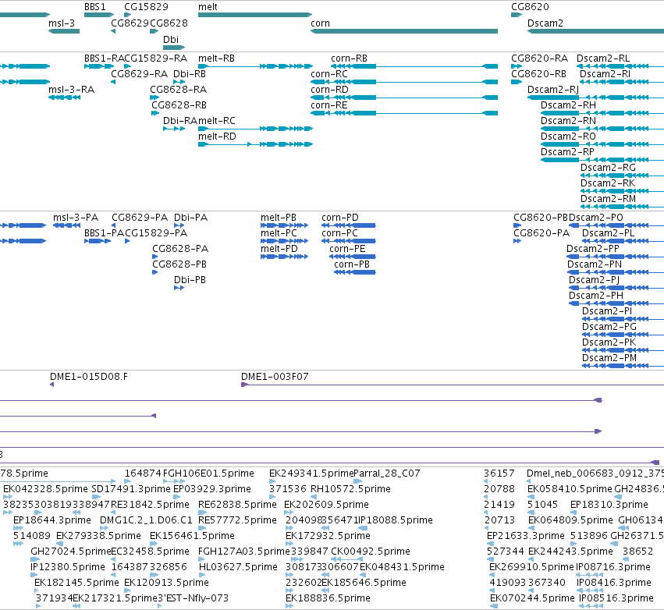
Task: Click the BBS1 gene label
Action: click(x=95, y=7)
